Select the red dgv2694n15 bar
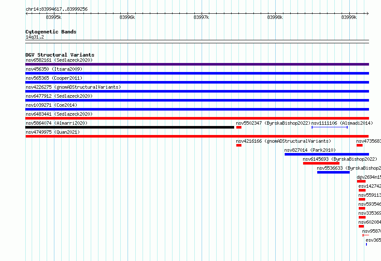The image size is (381, 261). [x=361, y=181]
